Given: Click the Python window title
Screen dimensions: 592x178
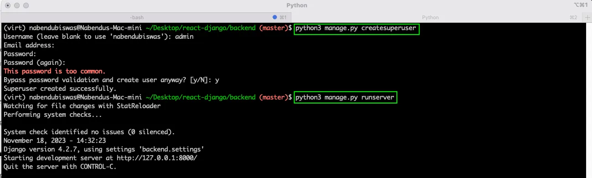Looking at the screenshot, I should (296, 5).
